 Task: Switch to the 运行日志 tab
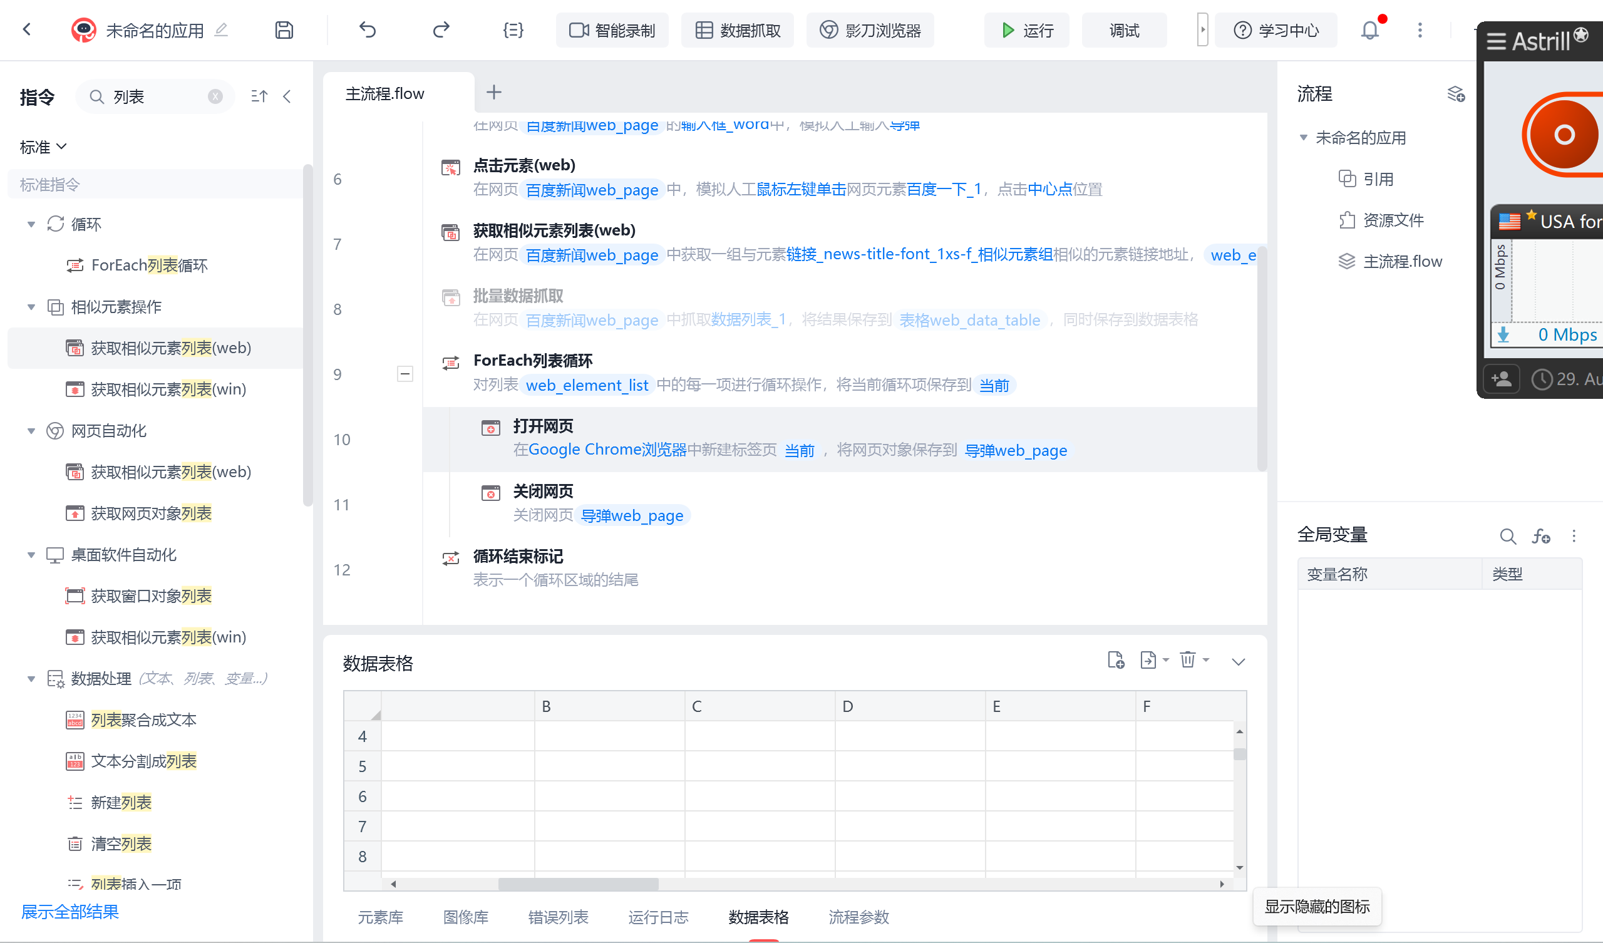[657, 917]
